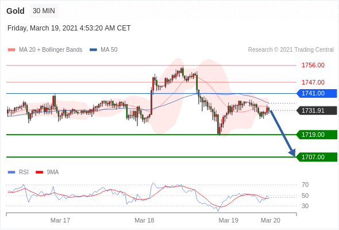Click the 'MA 50' legend label

pyautogui.click(x=109, y=50)
